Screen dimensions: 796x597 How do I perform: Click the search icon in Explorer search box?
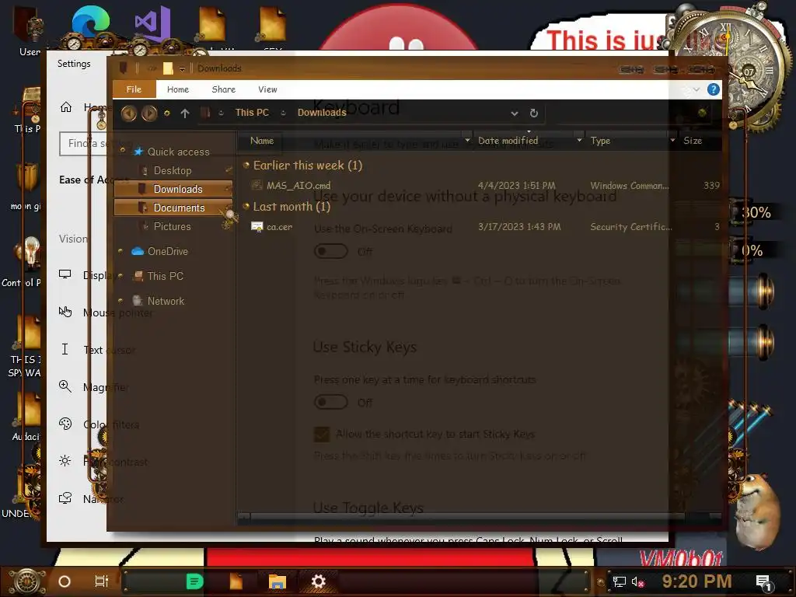click(x=702, y=113)
